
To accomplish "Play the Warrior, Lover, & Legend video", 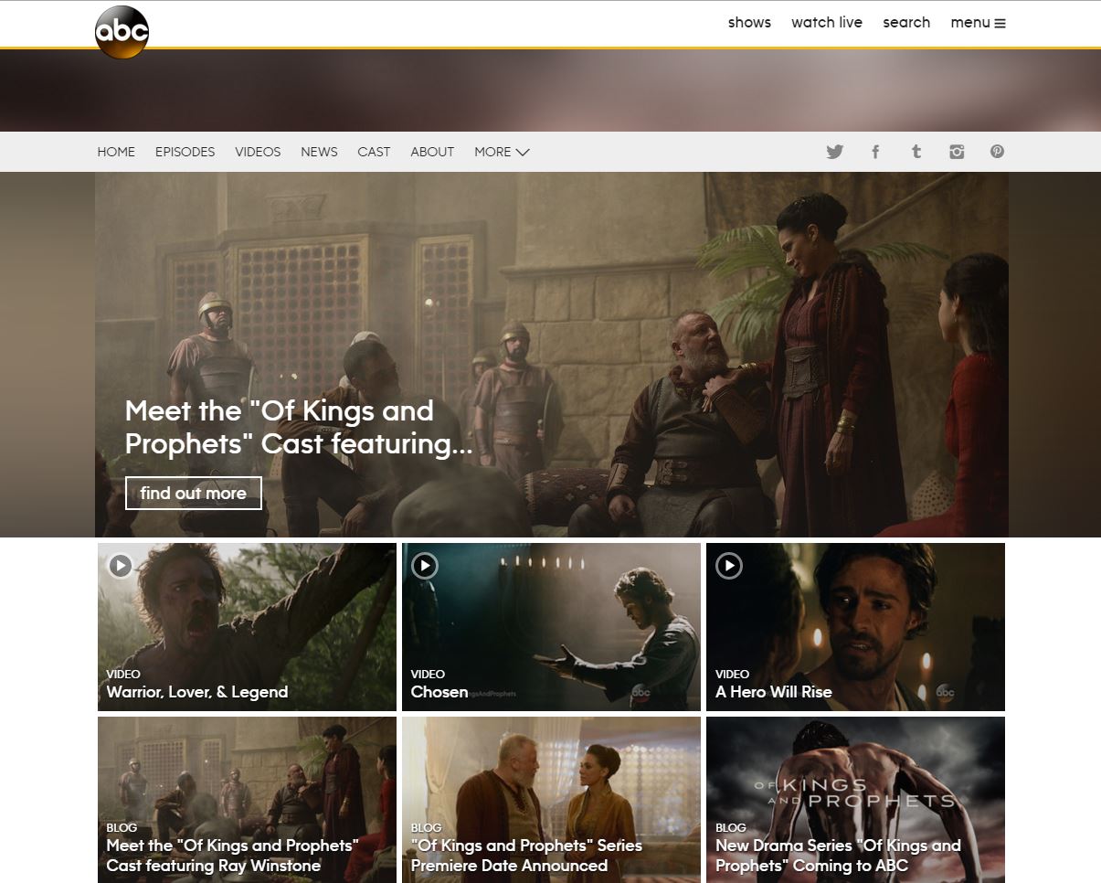I will [x=121, y=566].
